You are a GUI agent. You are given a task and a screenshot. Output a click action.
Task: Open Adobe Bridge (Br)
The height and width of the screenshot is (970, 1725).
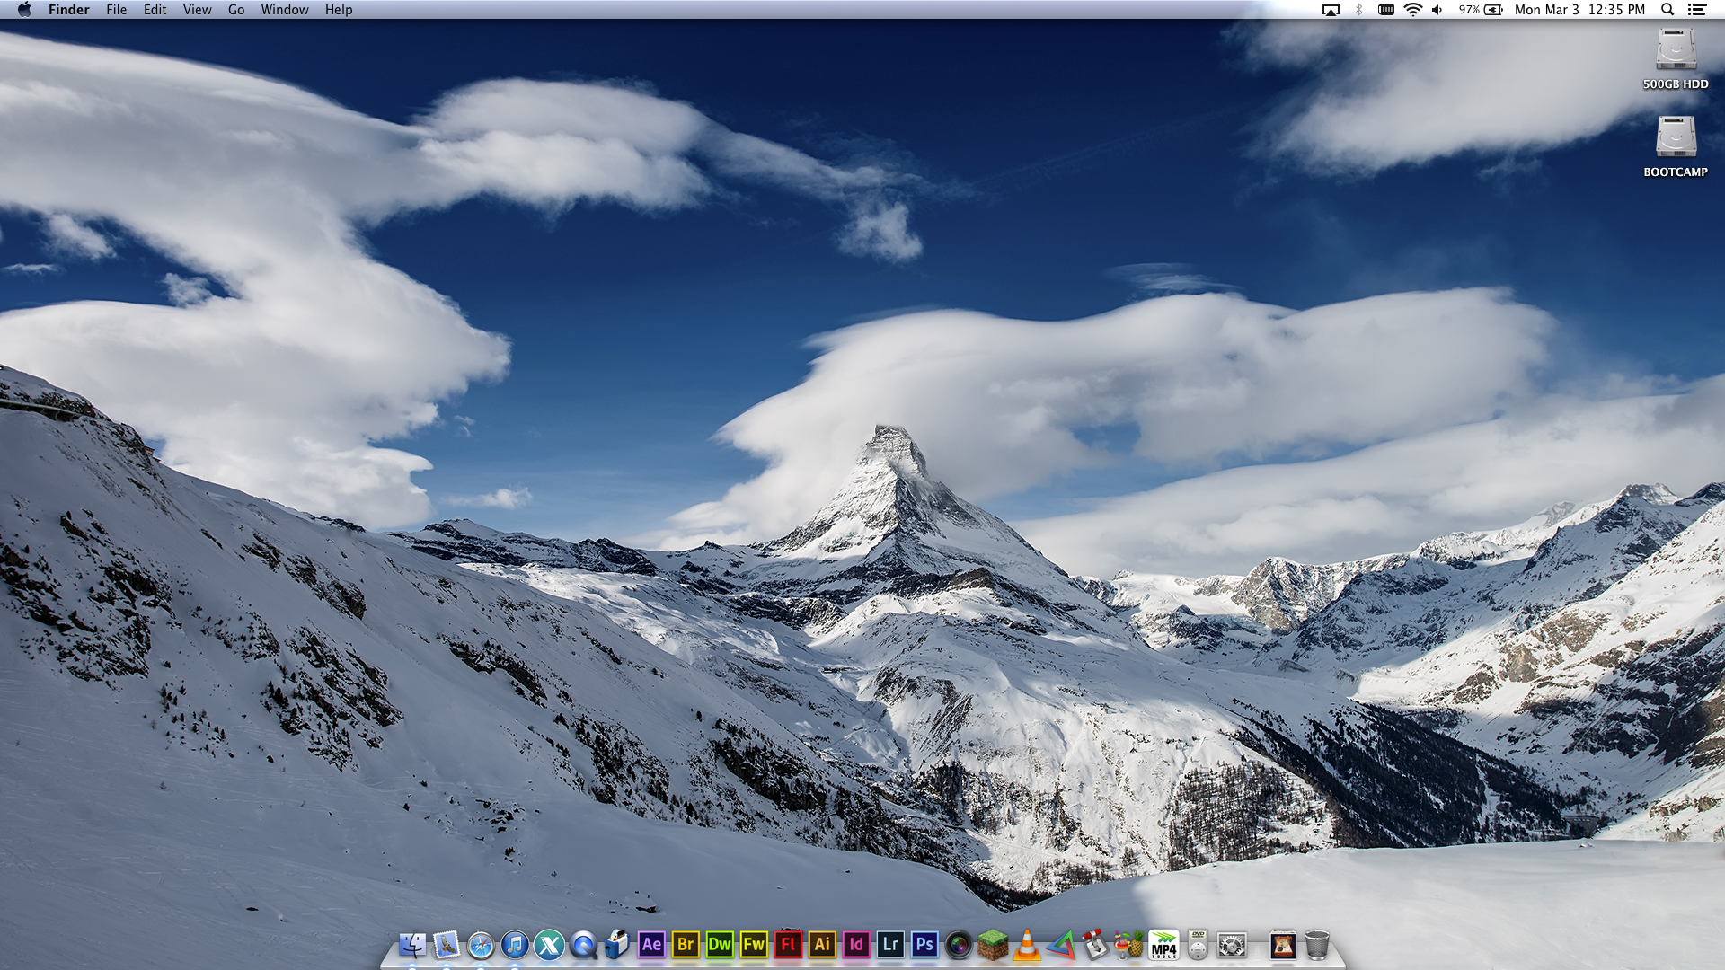point(686,945)
